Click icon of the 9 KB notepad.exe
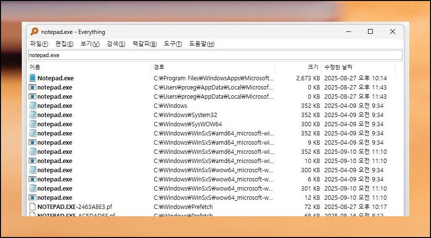 (x=32, y=142)
